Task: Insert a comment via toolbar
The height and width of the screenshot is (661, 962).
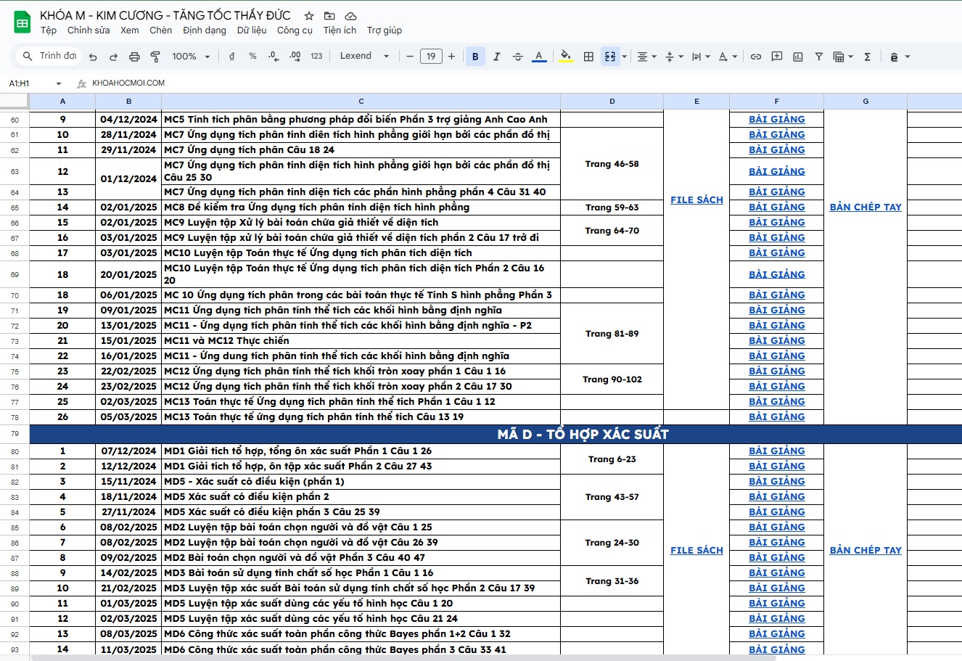Action: 777,57
